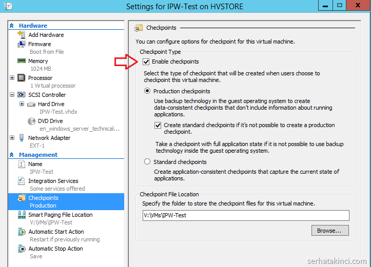The width and height of the screenshot is (371, 267).
Task: Click the '1 Virtual processor' text
Action: [53, 86]
